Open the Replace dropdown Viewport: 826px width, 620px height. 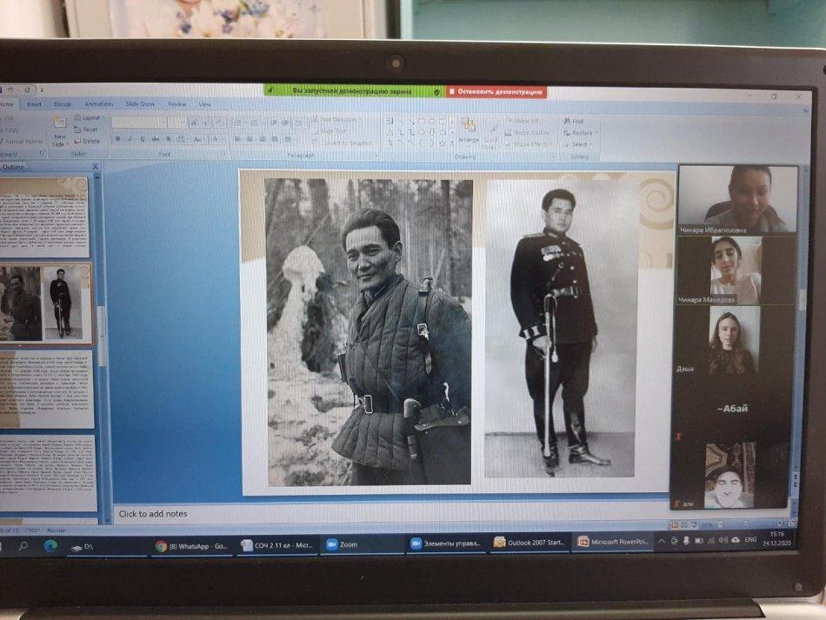[582, 133]
